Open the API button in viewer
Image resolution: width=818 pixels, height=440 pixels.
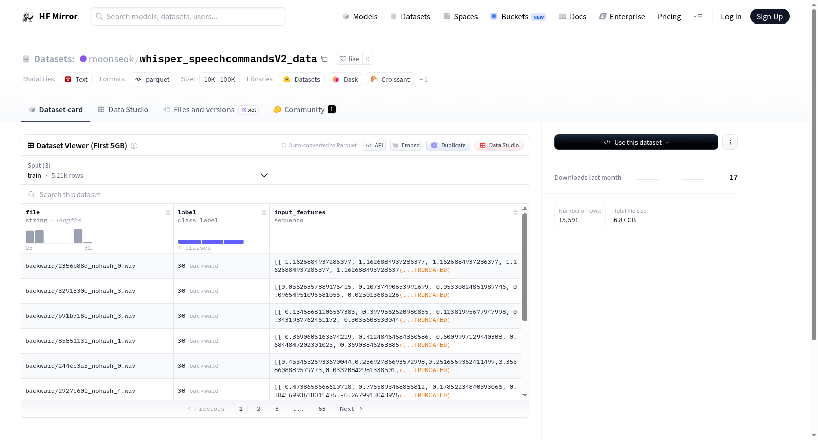point(374,145)
